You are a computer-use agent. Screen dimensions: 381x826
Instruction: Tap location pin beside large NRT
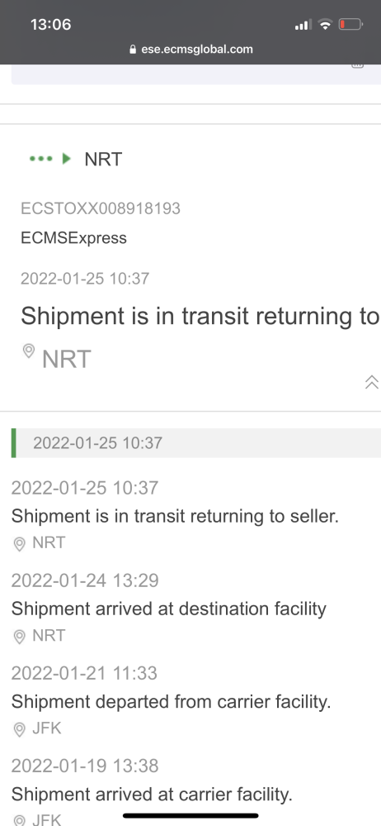click(x=29, y=351)
